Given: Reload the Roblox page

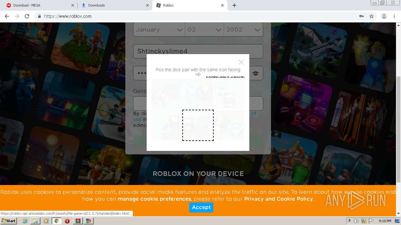Looking at the screenshot, I should (27, 16).
